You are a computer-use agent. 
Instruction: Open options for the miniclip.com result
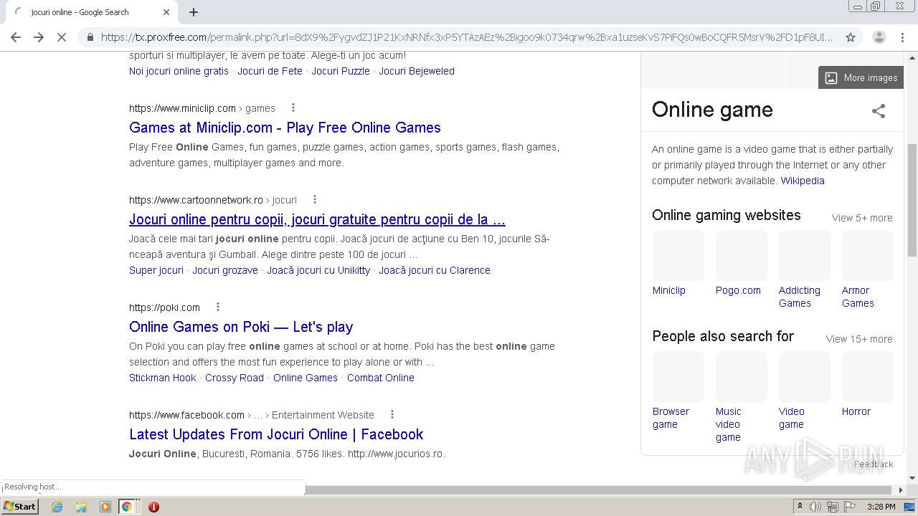tap(293, 107)
